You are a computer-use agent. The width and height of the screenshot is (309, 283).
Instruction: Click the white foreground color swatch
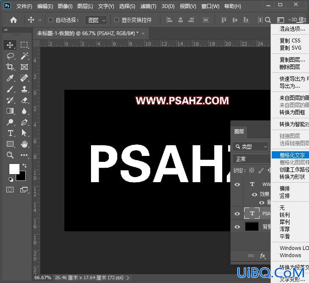click(x=14, y=169)
